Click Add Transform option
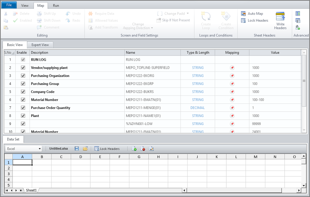Image resolution: width=310 pixels, height=197 pixels. [x=103, y=27]
